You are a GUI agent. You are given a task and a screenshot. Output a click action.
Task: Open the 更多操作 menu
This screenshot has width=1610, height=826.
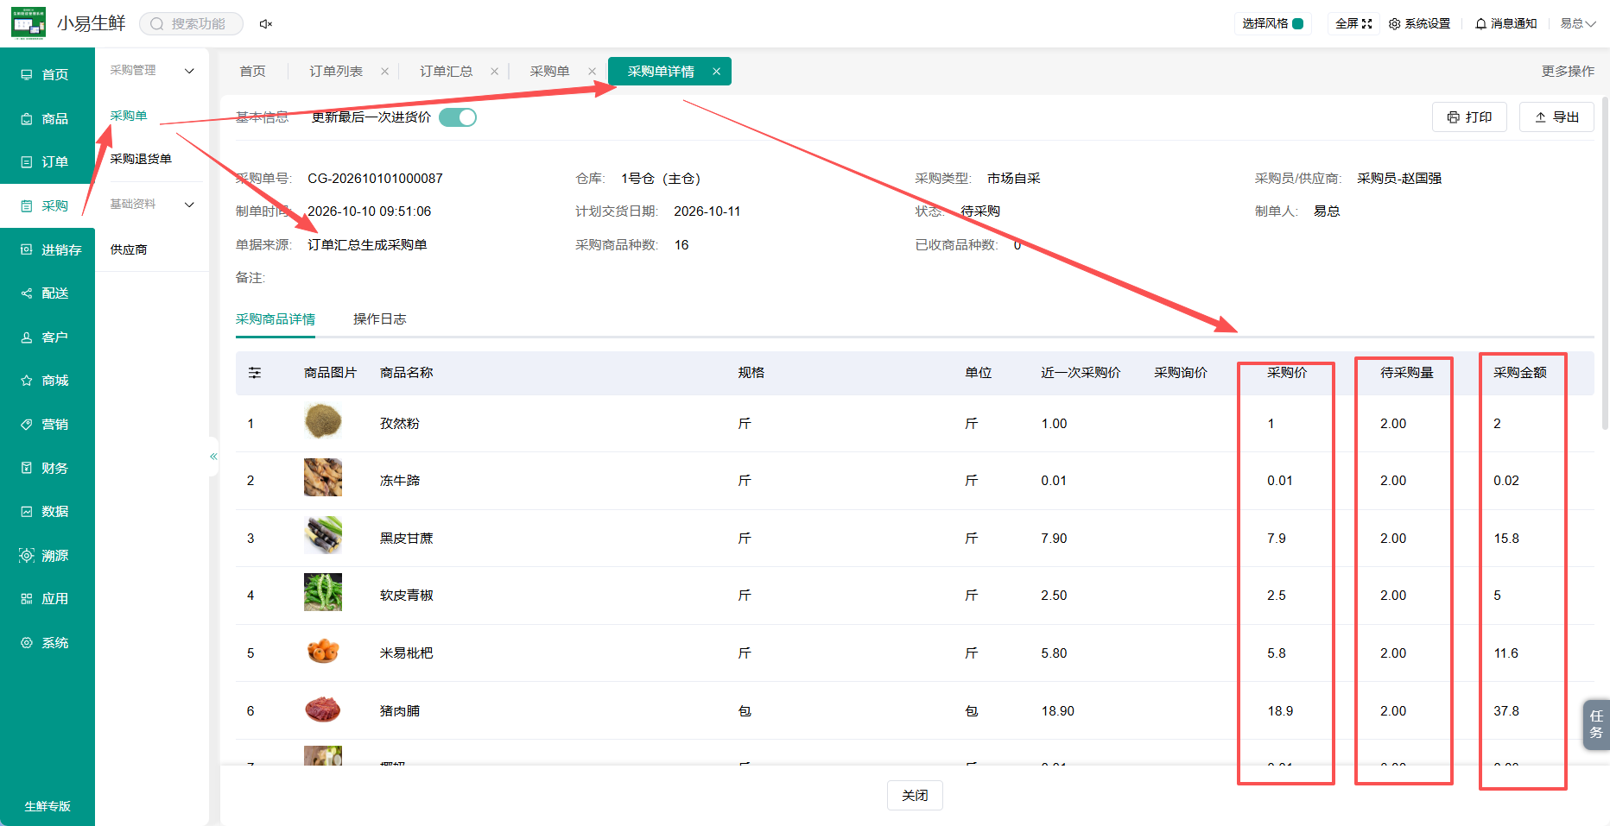(1568, 71)
